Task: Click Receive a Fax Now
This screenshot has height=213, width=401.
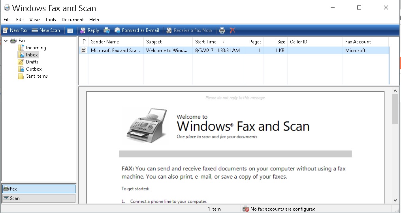Action: pos(189,30)
